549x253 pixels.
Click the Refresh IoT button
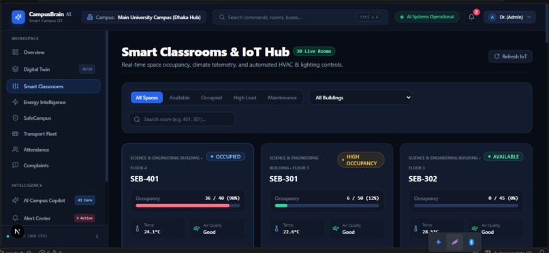(510, 56)
